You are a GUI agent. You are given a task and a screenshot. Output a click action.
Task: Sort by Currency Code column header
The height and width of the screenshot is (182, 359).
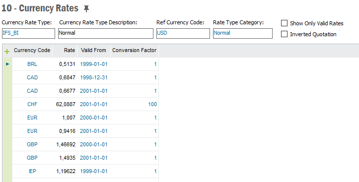(x=32, y=50)
